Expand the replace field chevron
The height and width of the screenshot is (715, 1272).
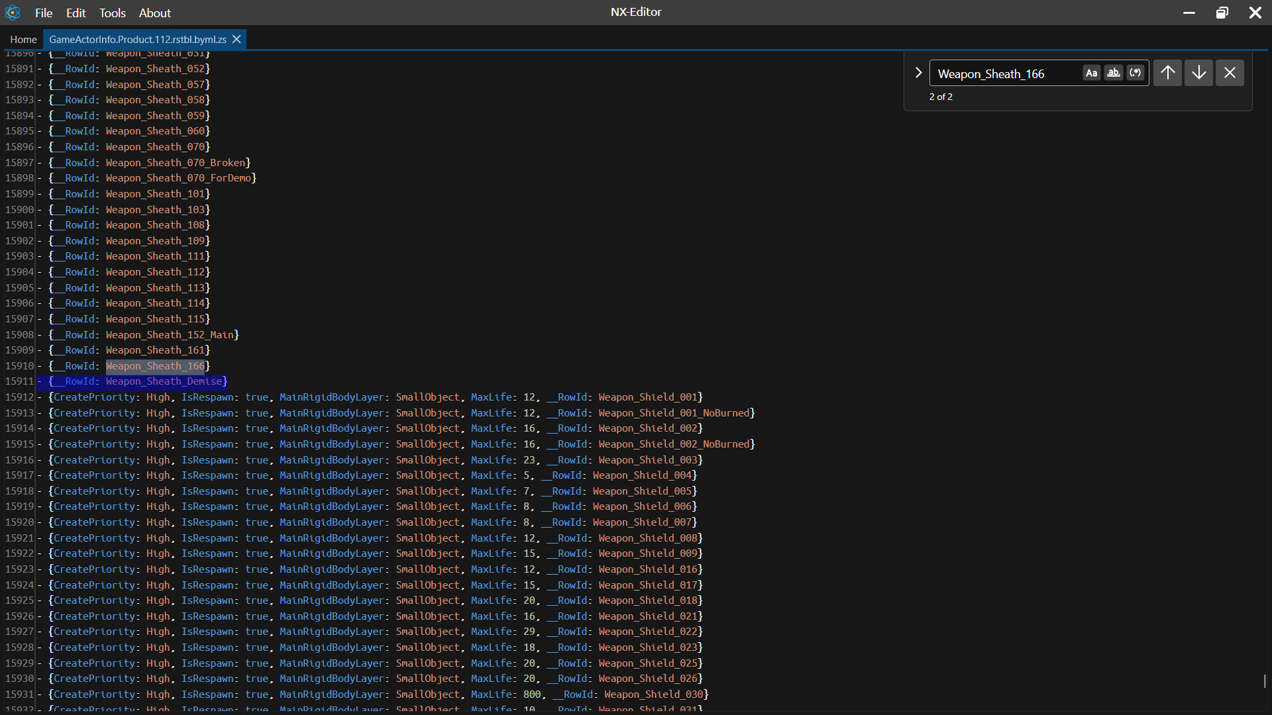click(918, 73)
